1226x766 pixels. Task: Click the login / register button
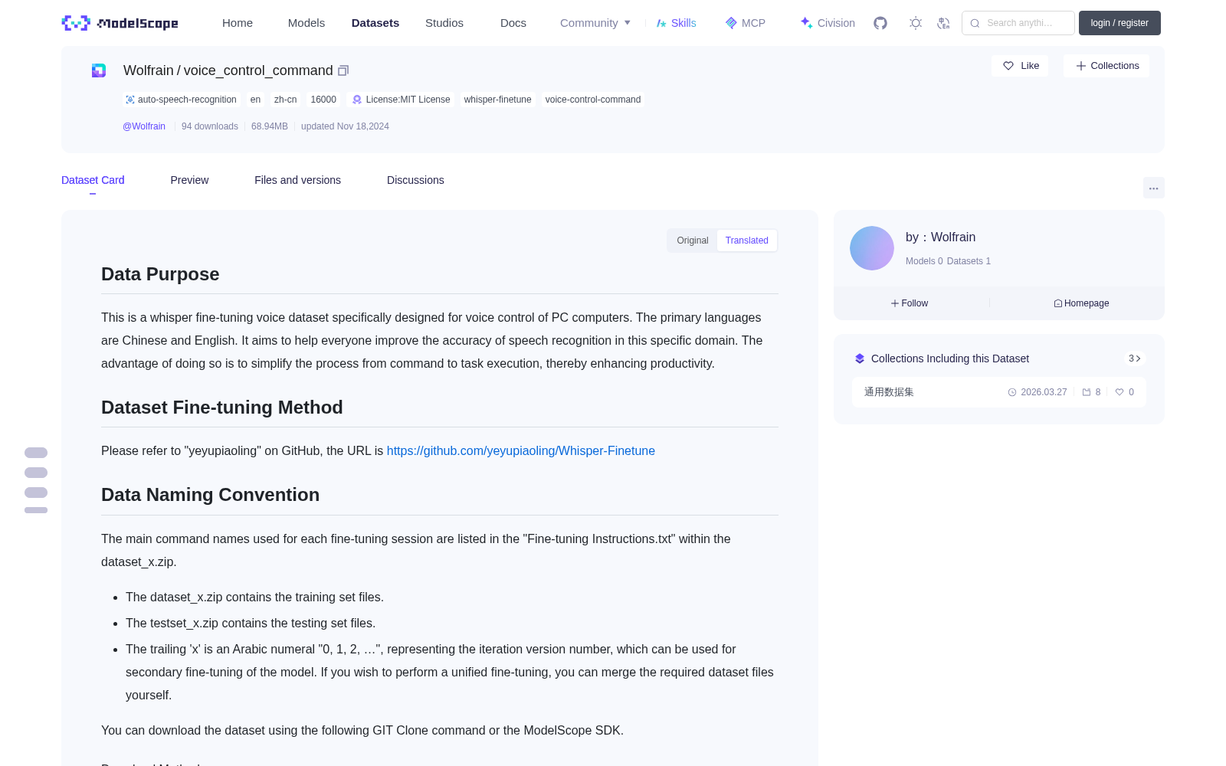[1119, 23]
